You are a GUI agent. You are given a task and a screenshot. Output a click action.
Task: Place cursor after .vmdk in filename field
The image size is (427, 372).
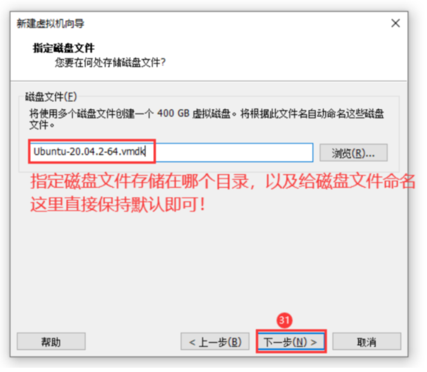point(146,152)
